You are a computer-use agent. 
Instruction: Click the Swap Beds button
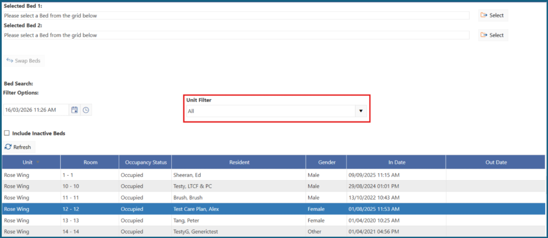point(24,61)
